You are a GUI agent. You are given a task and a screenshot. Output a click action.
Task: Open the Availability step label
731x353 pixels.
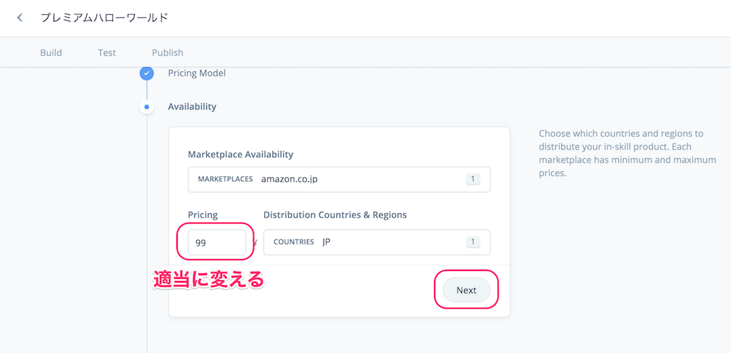click(192, 107)
